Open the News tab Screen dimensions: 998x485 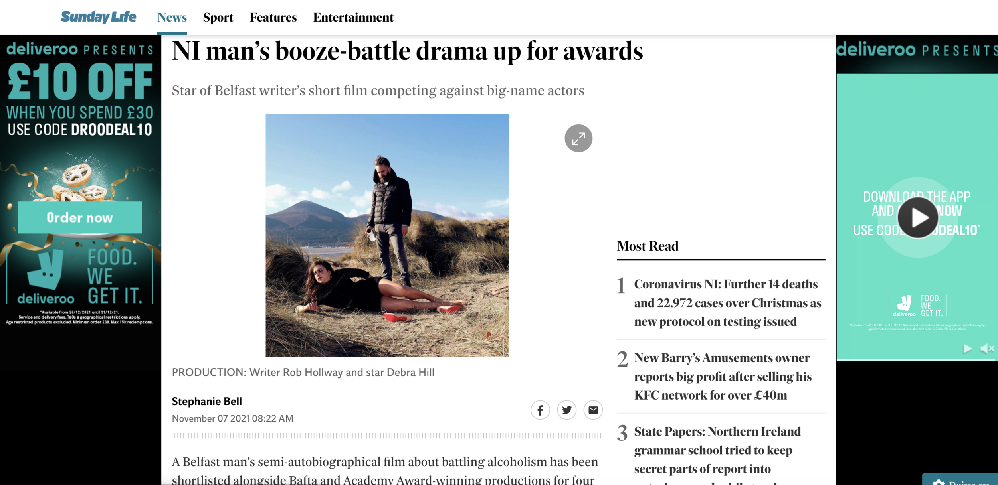pos(172,17)
